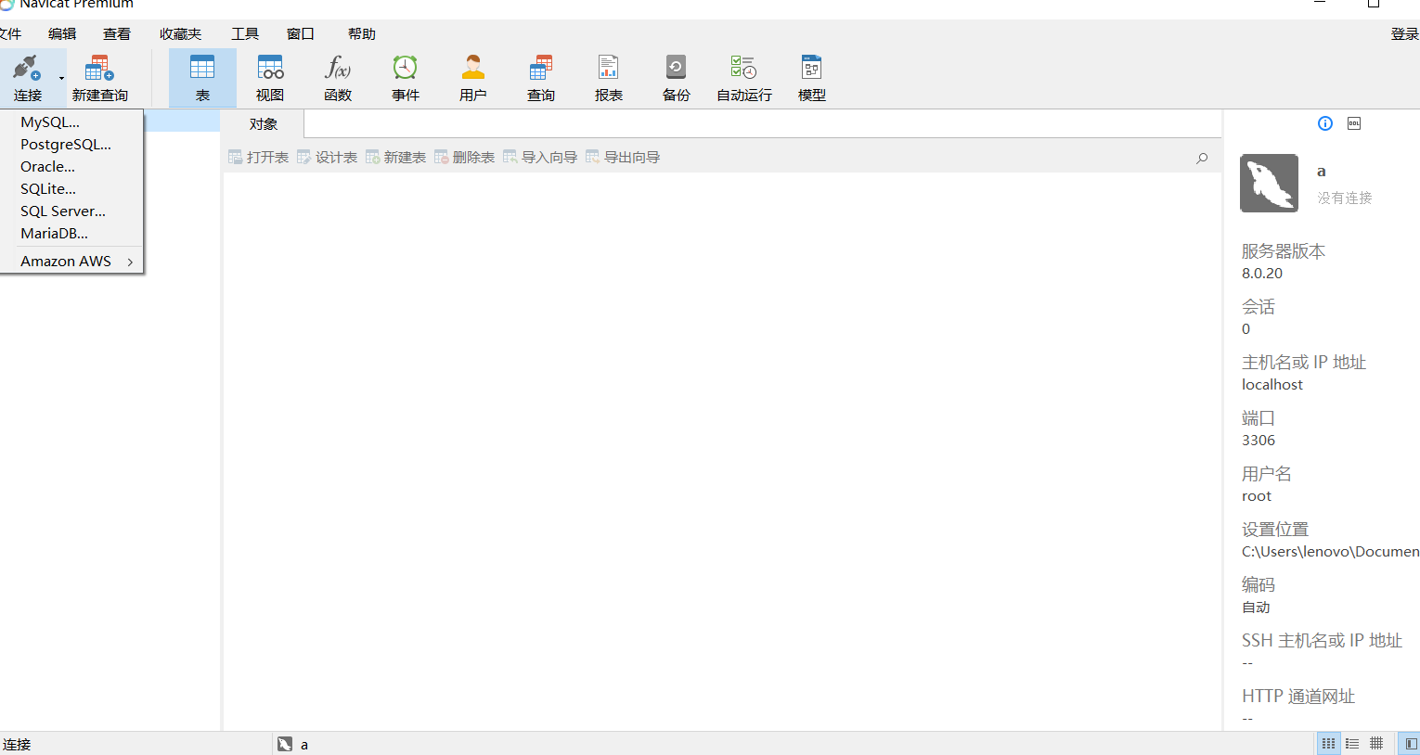Show the DDL panel icon

click(1354, 123)
